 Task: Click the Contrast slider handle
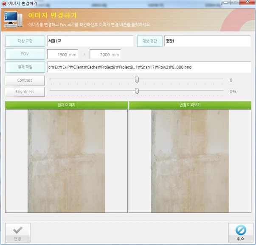click(x=137, y=80)
